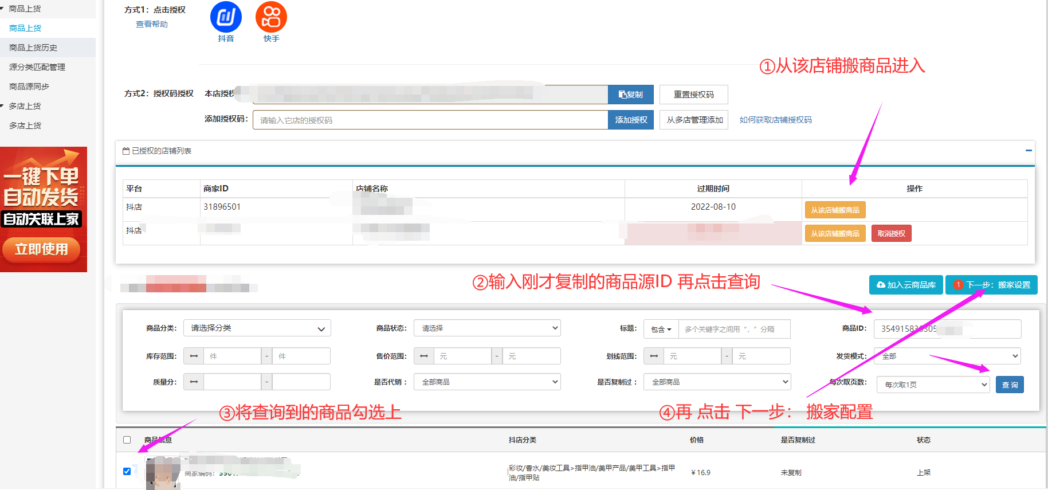
Task: Click the Kuaishou (快手) authorization icon
Action: point(271,17)
